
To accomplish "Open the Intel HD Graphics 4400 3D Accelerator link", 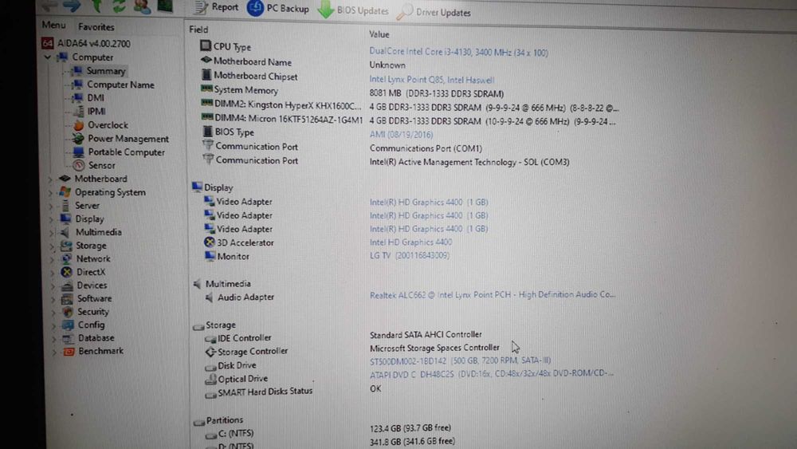I will pyautogui.click(x=410, y=242).
